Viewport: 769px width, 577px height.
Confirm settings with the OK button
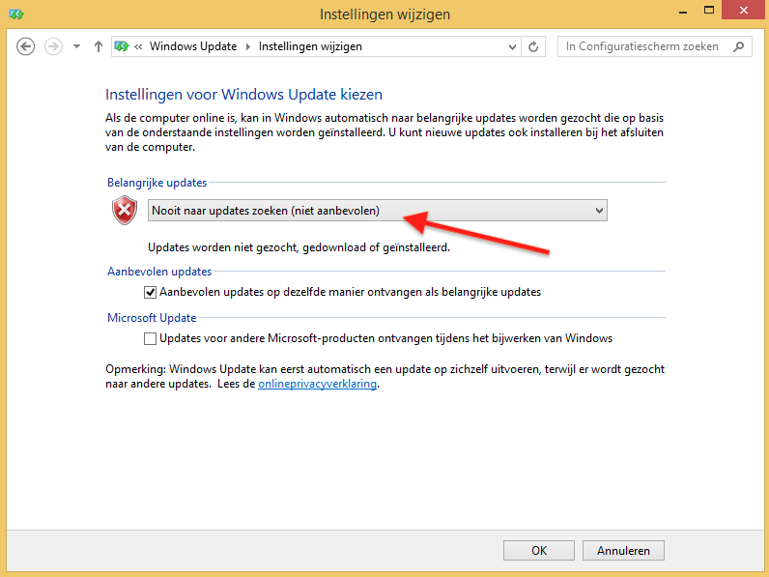(x=539, y=550)
